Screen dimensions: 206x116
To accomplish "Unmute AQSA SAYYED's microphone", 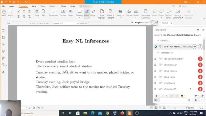I will pos(200,89).
